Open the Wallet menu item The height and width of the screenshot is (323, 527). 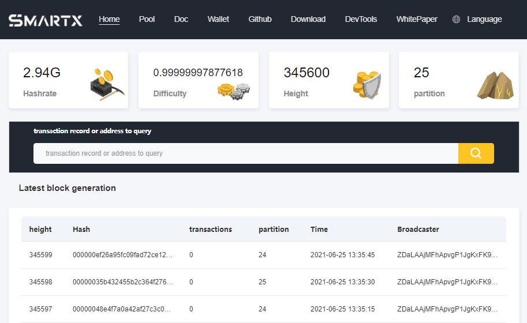pyautogui.click(x=218, y=19)
